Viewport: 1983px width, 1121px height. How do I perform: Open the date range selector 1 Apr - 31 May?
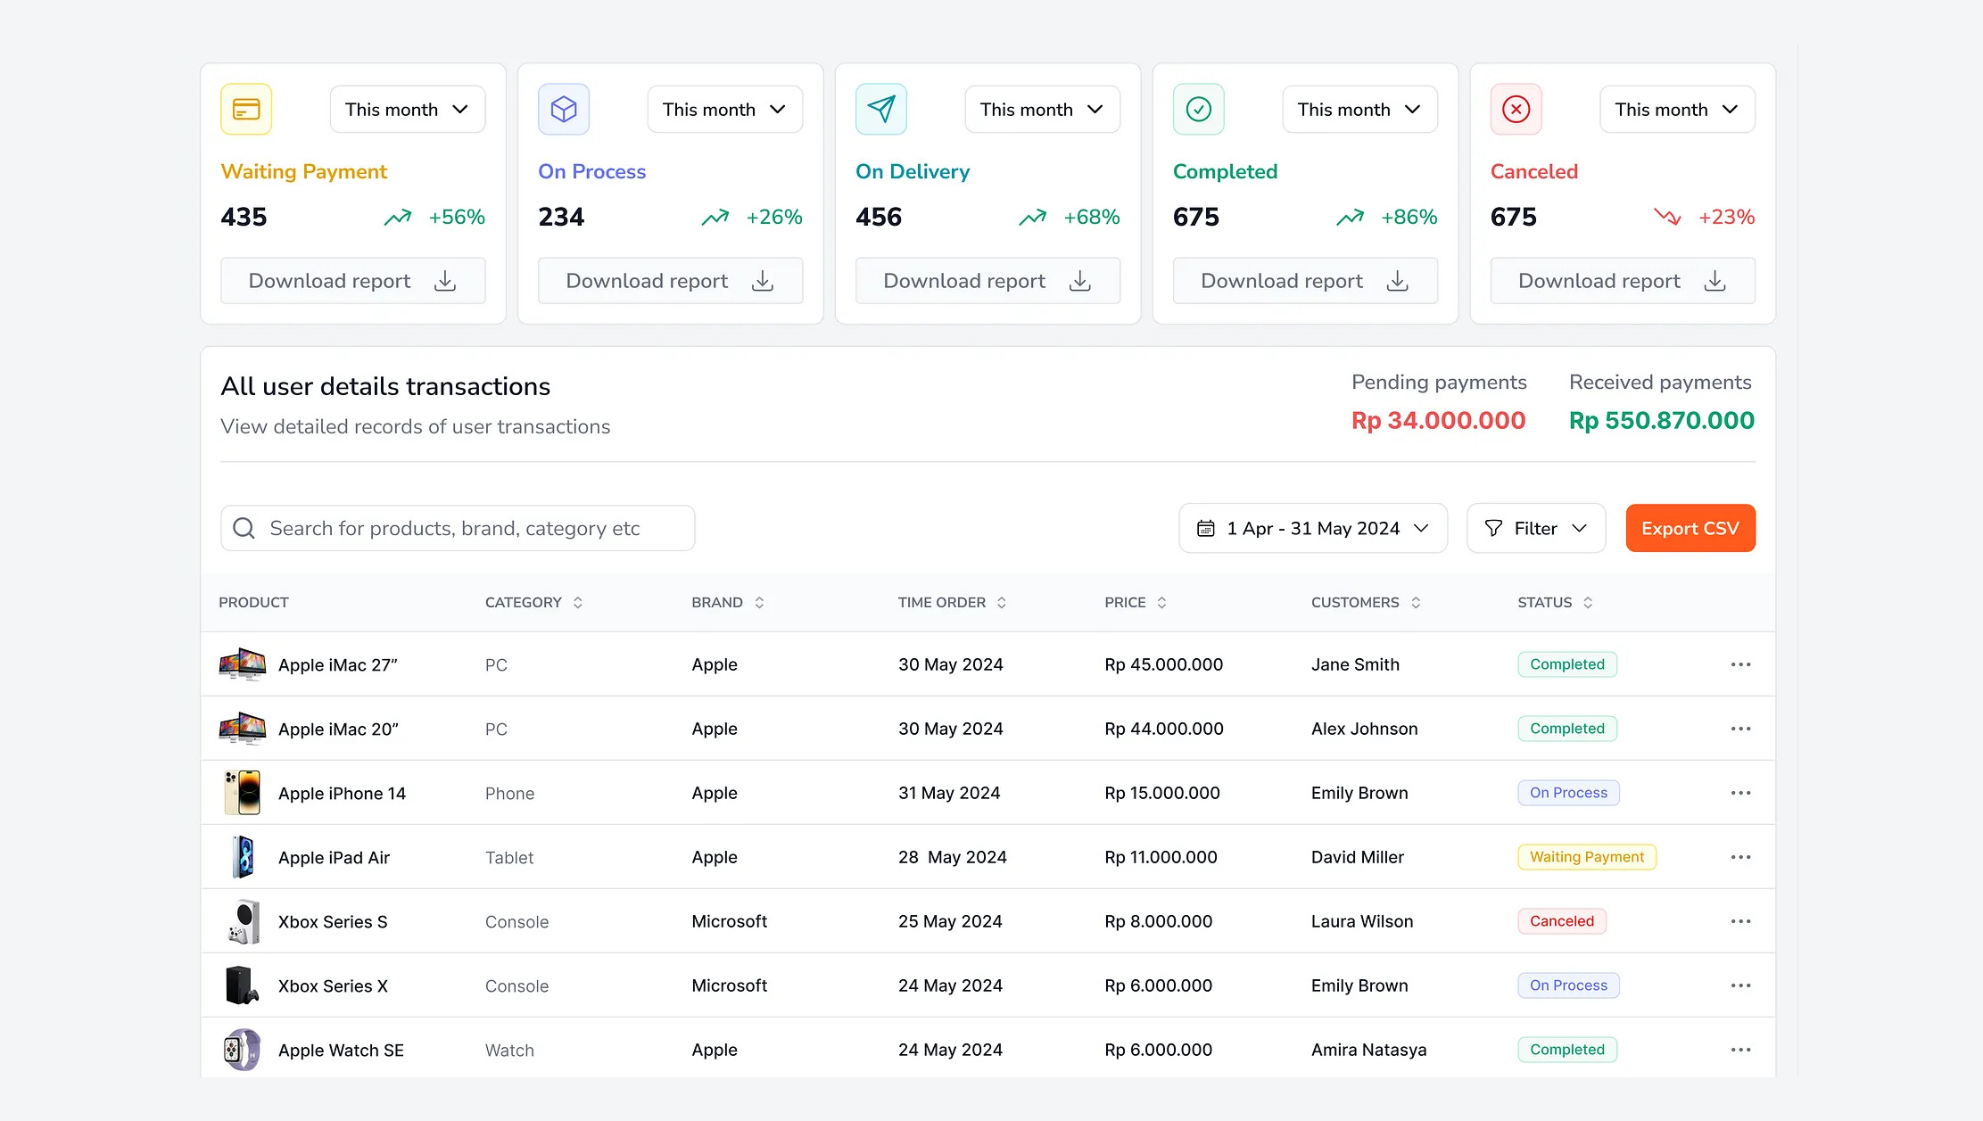1312,528
